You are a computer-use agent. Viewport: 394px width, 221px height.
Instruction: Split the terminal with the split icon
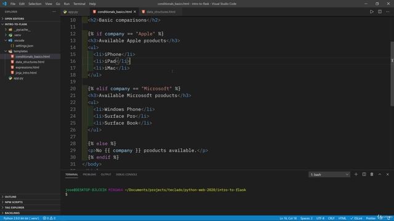[x=364, y=174]
